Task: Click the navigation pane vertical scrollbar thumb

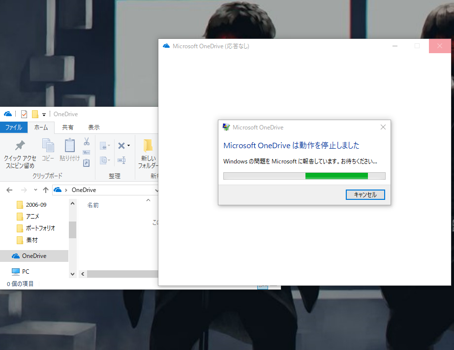Action: 73,230
